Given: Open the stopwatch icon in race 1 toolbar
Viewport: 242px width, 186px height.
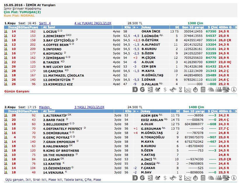Looking at the screenshot, I should [195, 89].
